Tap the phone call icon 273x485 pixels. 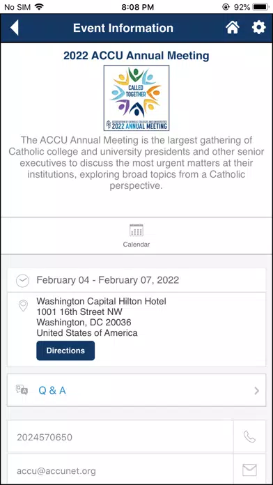click(x=249, y=437)
